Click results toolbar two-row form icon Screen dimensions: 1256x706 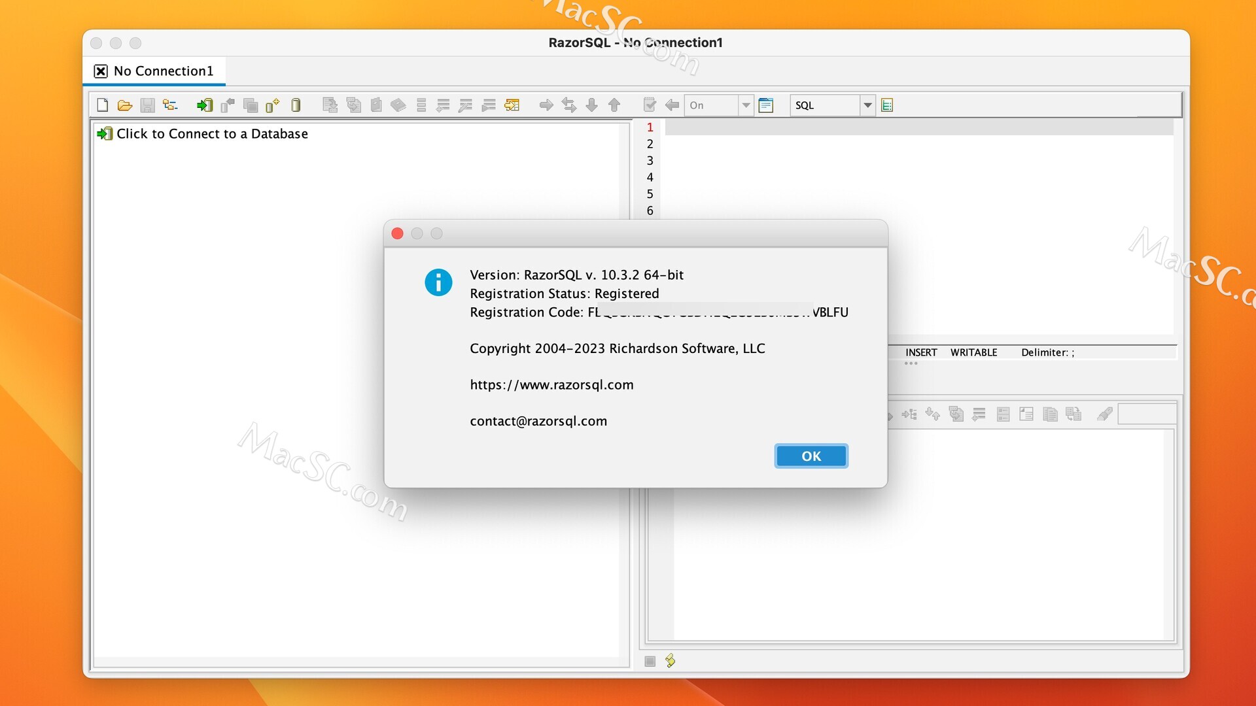coord(1003,414)
